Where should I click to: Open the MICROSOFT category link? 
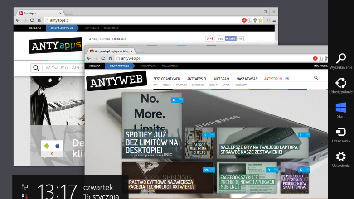(x=241, y=85)
